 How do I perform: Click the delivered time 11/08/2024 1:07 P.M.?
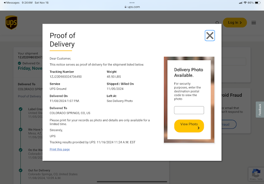[64, 101]
